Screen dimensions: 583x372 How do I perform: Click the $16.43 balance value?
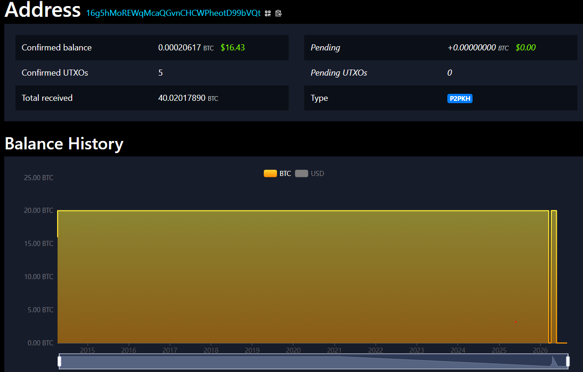[x=233, y=48]
